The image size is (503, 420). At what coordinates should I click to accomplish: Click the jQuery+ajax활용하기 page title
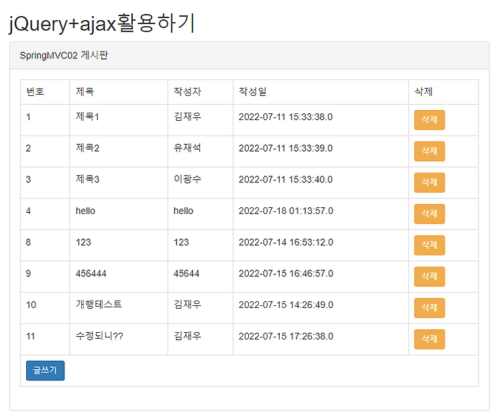102,24
